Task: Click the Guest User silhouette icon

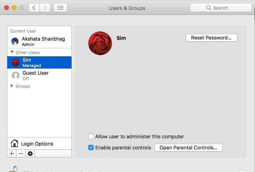Action: [16, 75]
